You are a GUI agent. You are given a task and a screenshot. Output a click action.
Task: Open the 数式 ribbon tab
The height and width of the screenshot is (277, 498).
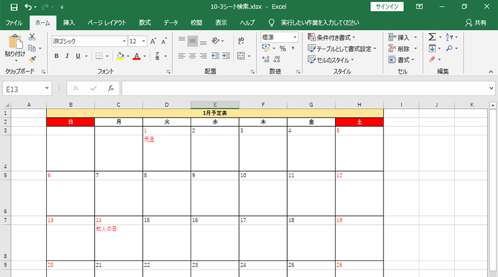[144, 23]
